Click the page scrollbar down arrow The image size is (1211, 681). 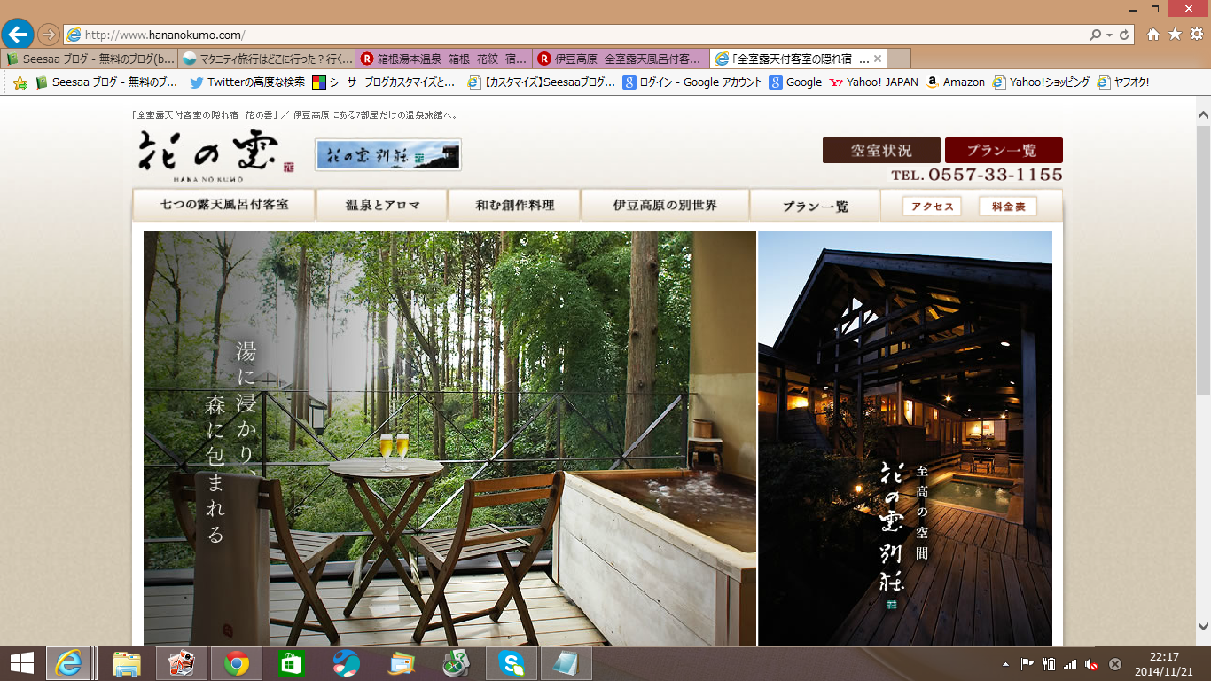(x=1203, y=626)
